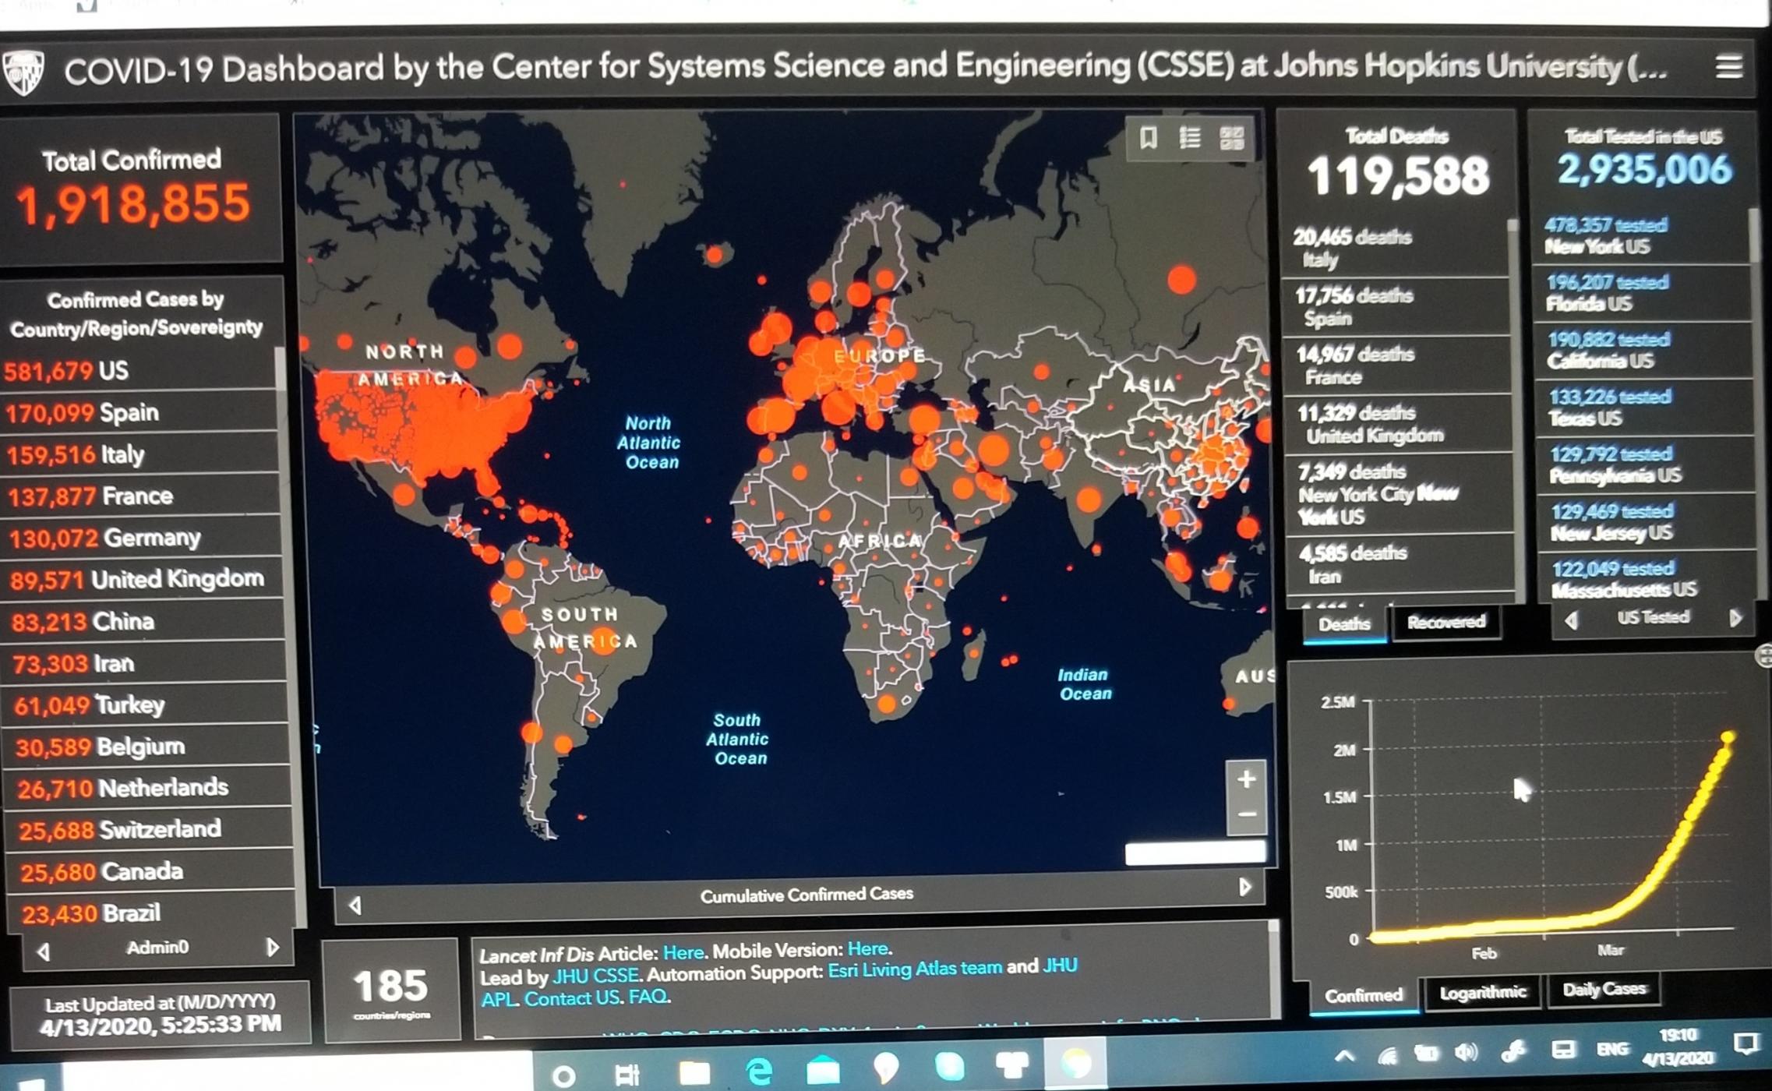Open the hamburger menu in the header
1772x1091 pixels.
tap(1728, 66)
